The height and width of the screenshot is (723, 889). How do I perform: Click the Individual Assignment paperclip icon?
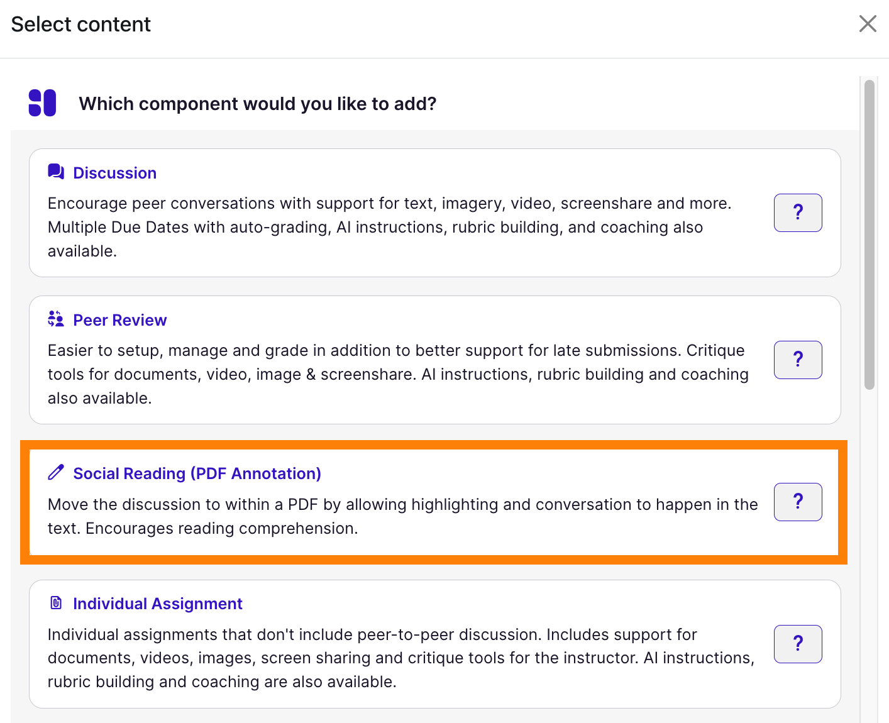[x=56, y=602]
